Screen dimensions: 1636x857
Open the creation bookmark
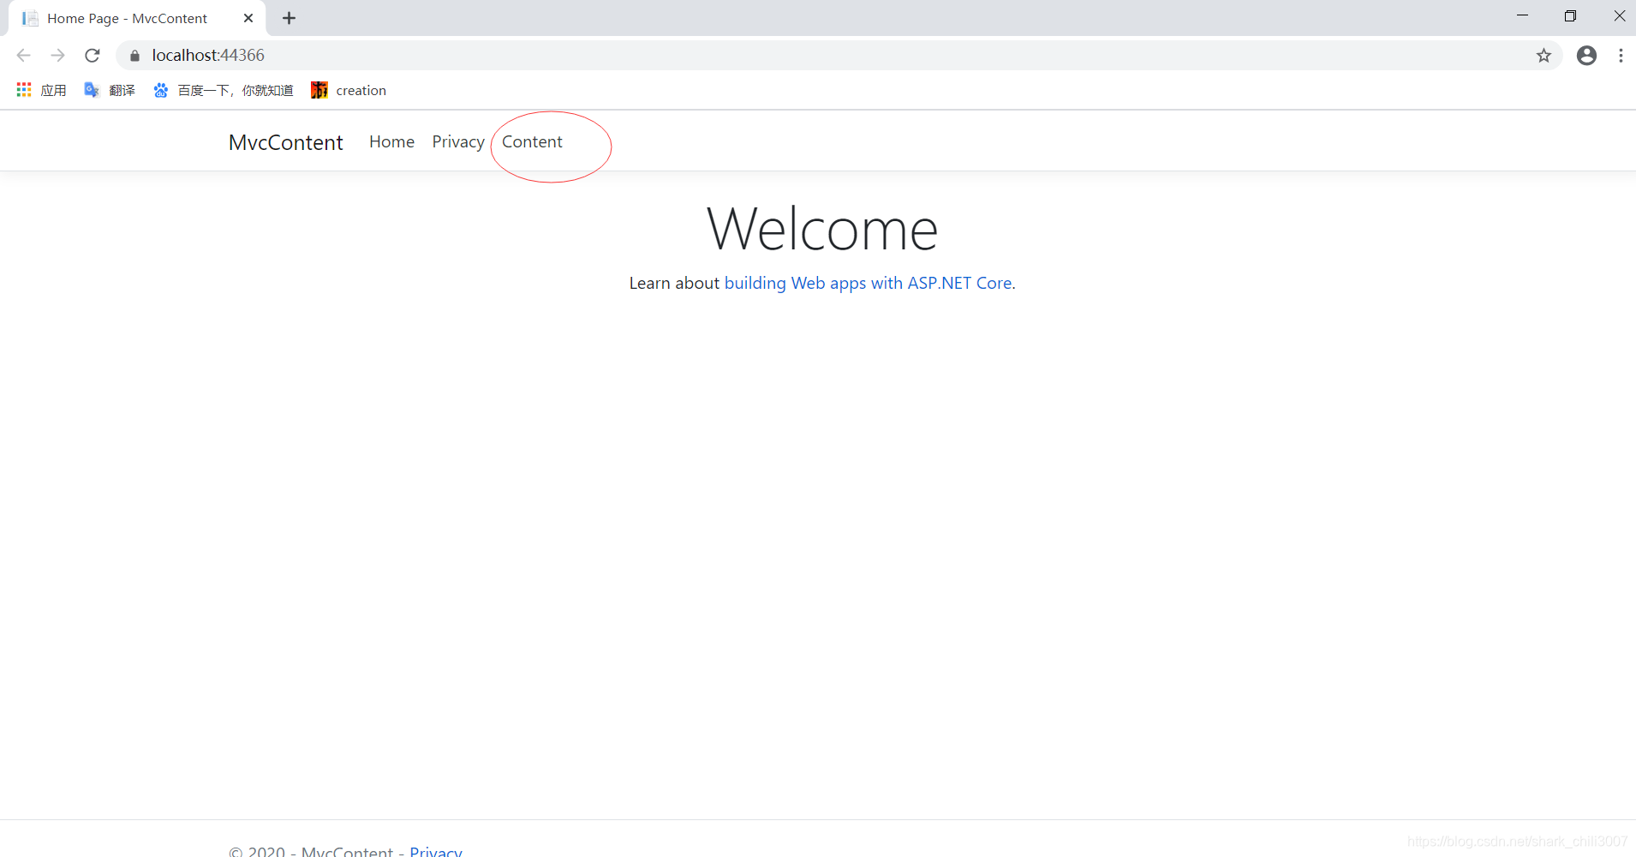pos(349,90)
